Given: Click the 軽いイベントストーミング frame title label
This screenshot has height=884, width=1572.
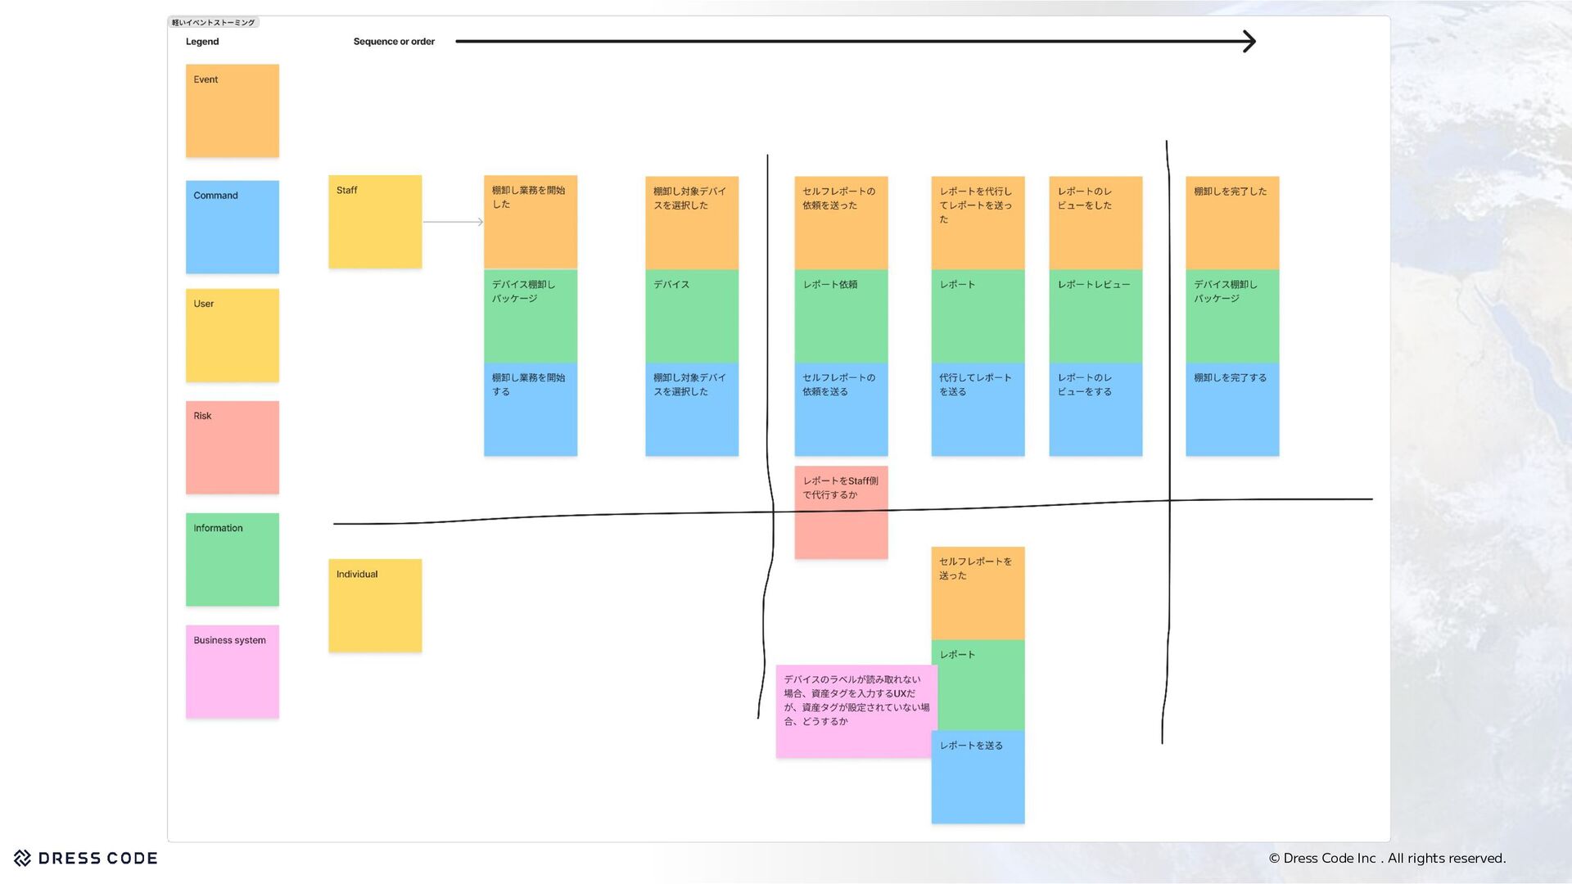Looking at the screenshot, I should (213, 22).
